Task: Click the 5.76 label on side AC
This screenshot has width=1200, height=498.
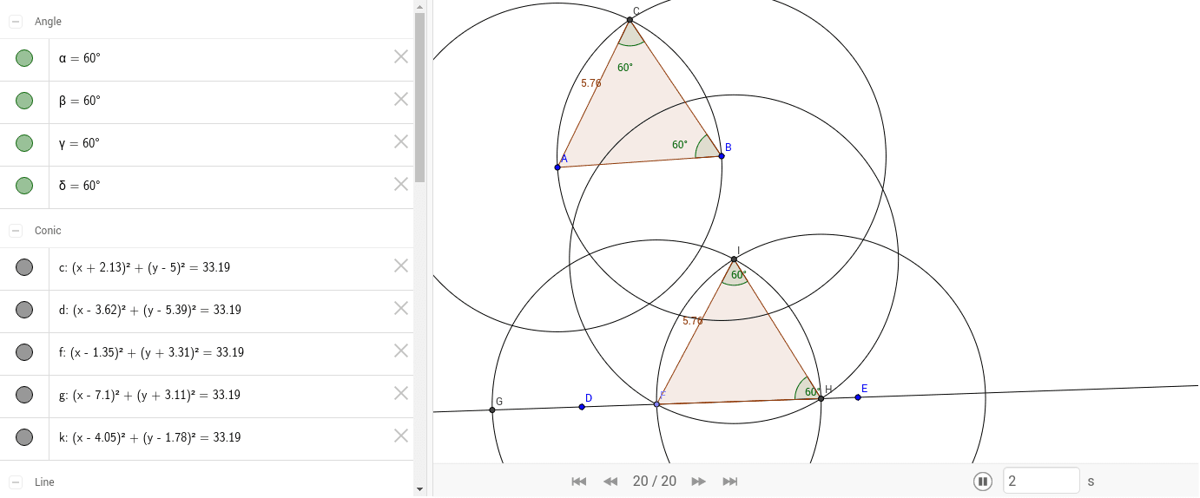Action: coord(591,83)
